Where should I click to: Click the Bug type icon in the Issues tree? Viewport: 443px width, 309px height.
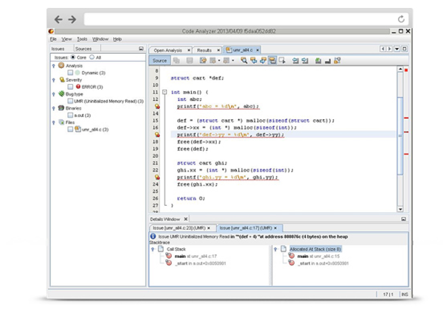(62, 94)
